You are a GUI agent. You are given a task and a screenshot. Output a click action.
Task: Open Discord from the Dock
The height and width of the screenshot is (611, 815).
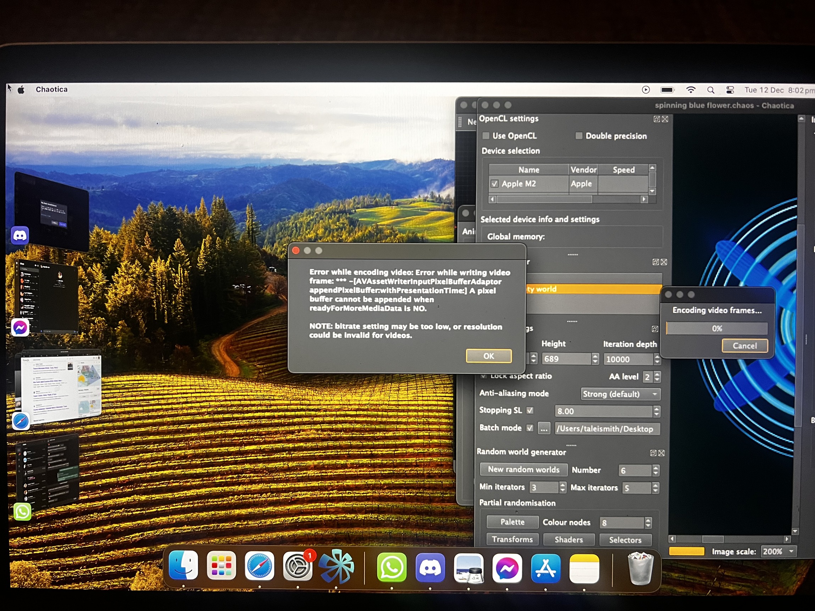pyautogui.click(x=430, y=567)
